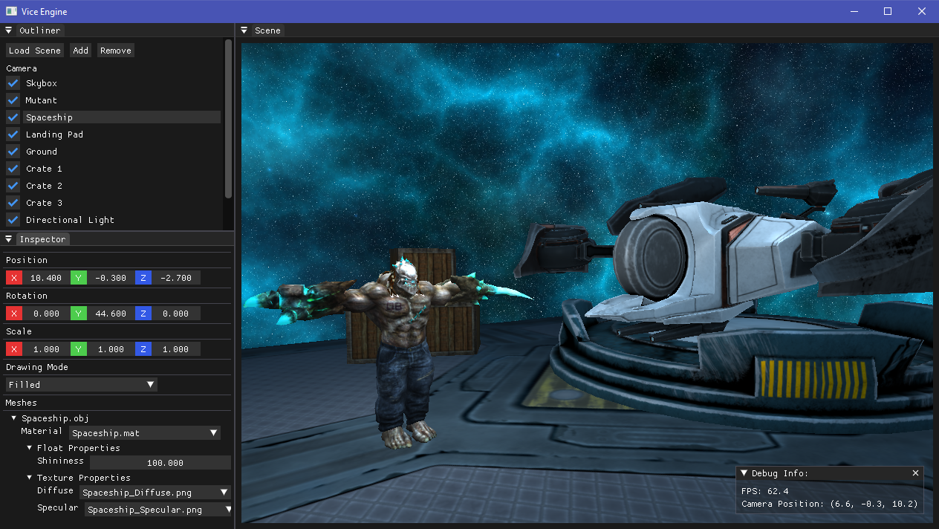Viewport: 939px width, 529px height.
Task: Click the Drawing Mode label
Action: click(37, 367)
